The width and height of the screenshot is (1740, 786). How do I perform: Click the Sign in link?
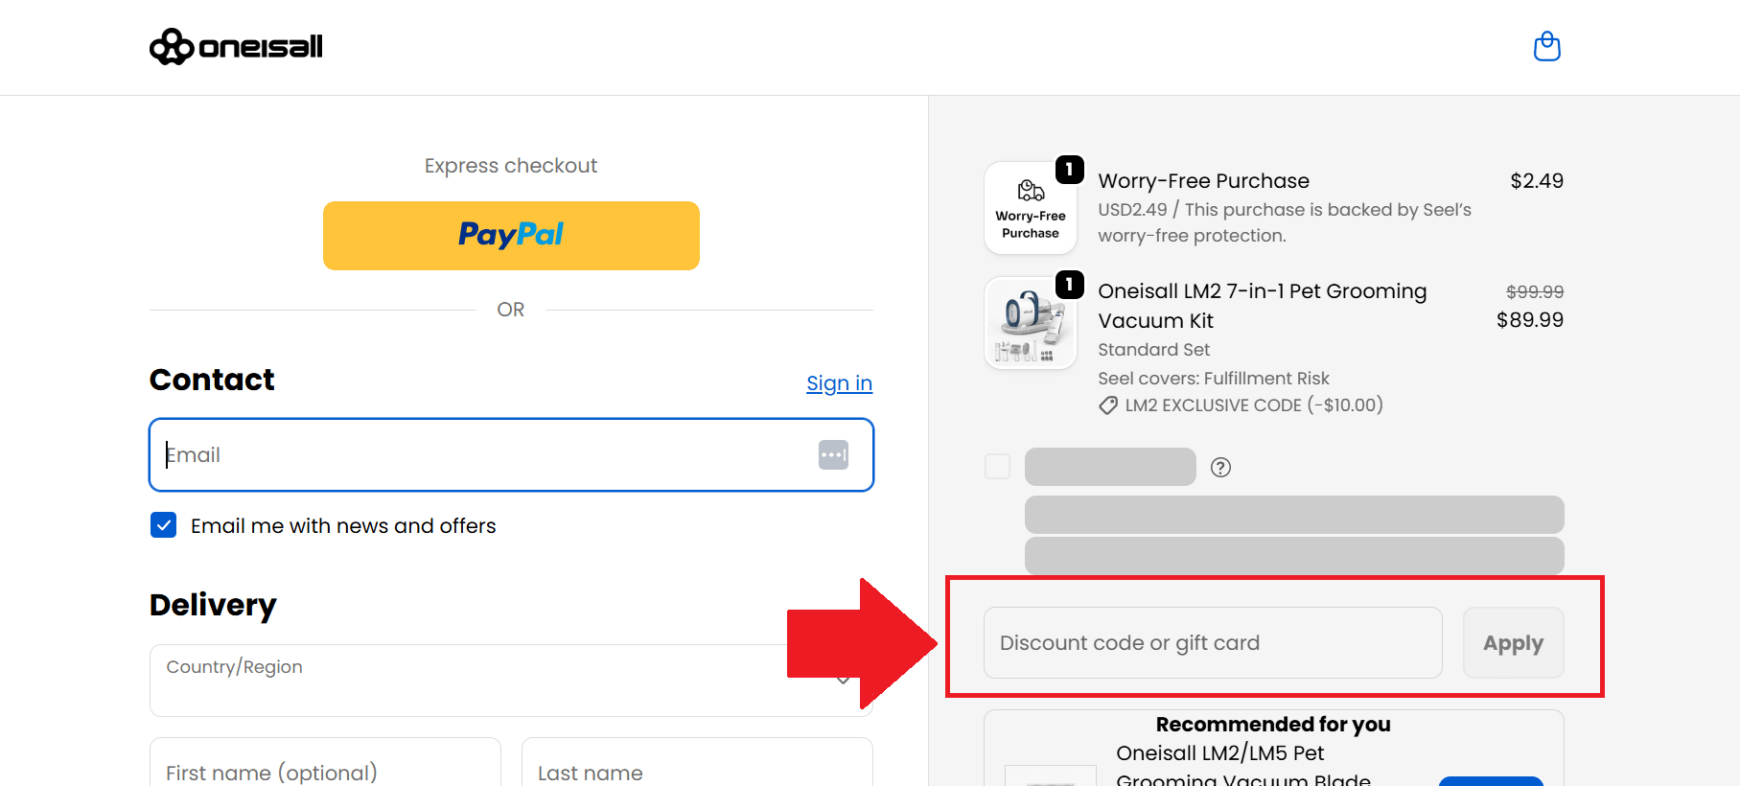(x=839, y=383)
